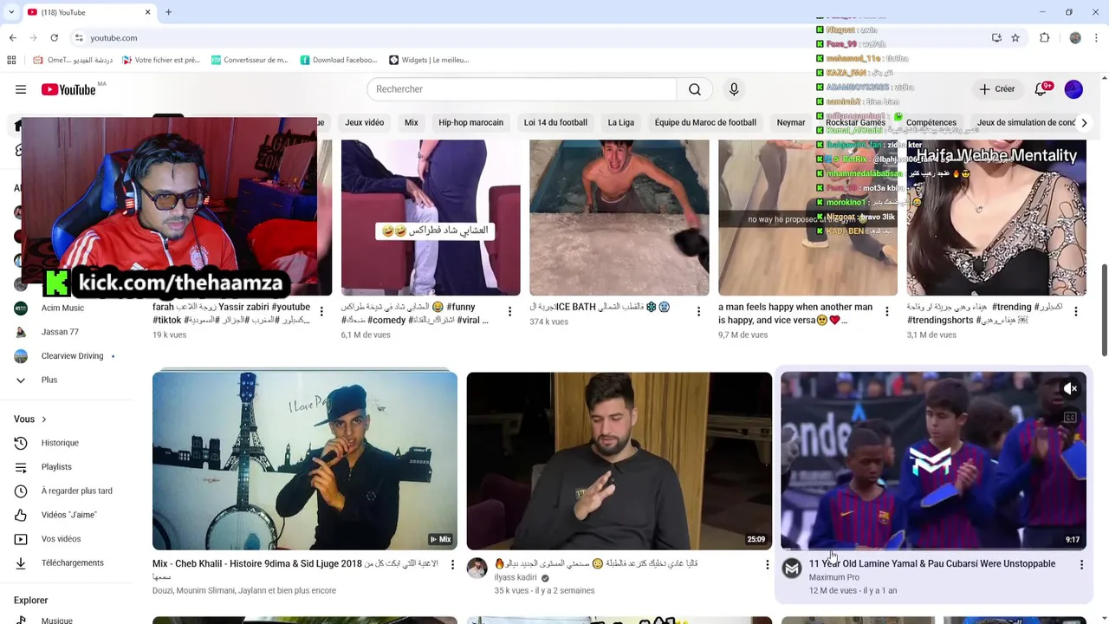The width and height of the screenshot is (1109, 624).
Task: Open options for Cheb Khalil mix
Action: (452, 565)
